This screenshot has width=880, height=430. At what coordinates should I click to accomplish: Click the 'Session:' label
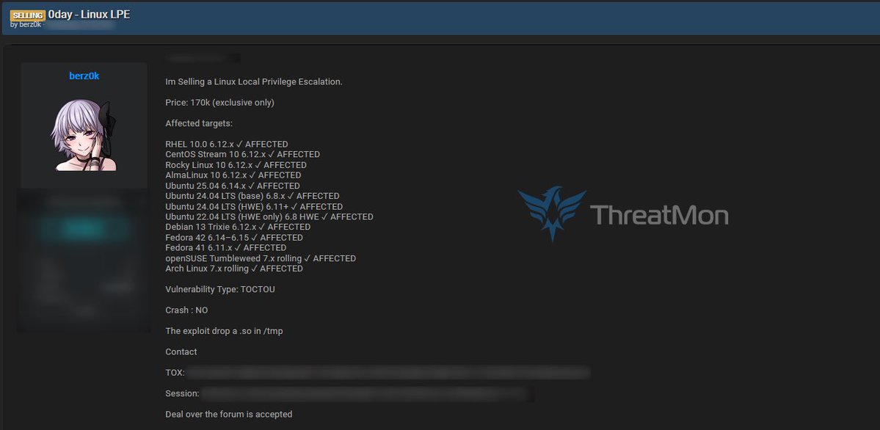(183, 393)
